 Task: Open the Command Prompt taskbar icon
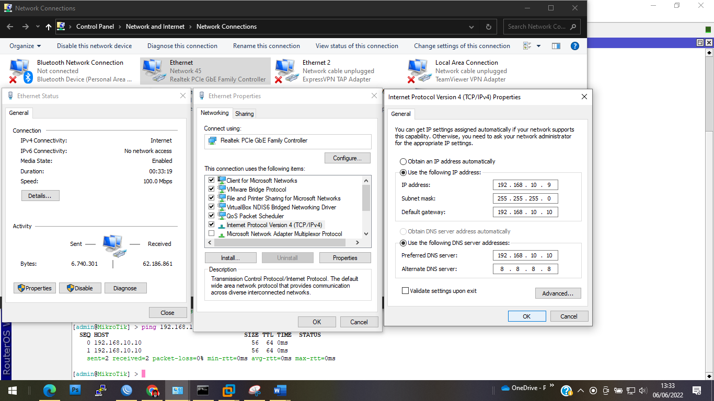(x=203, y=391)
